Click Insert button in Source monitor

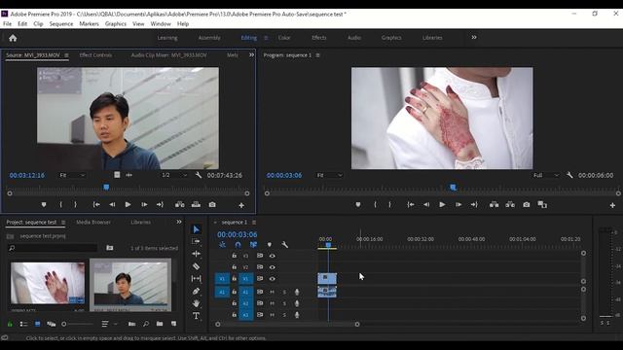179,205
